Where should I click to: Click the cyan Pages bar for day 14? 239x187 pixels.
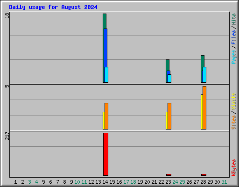click(x=106, y=75)
